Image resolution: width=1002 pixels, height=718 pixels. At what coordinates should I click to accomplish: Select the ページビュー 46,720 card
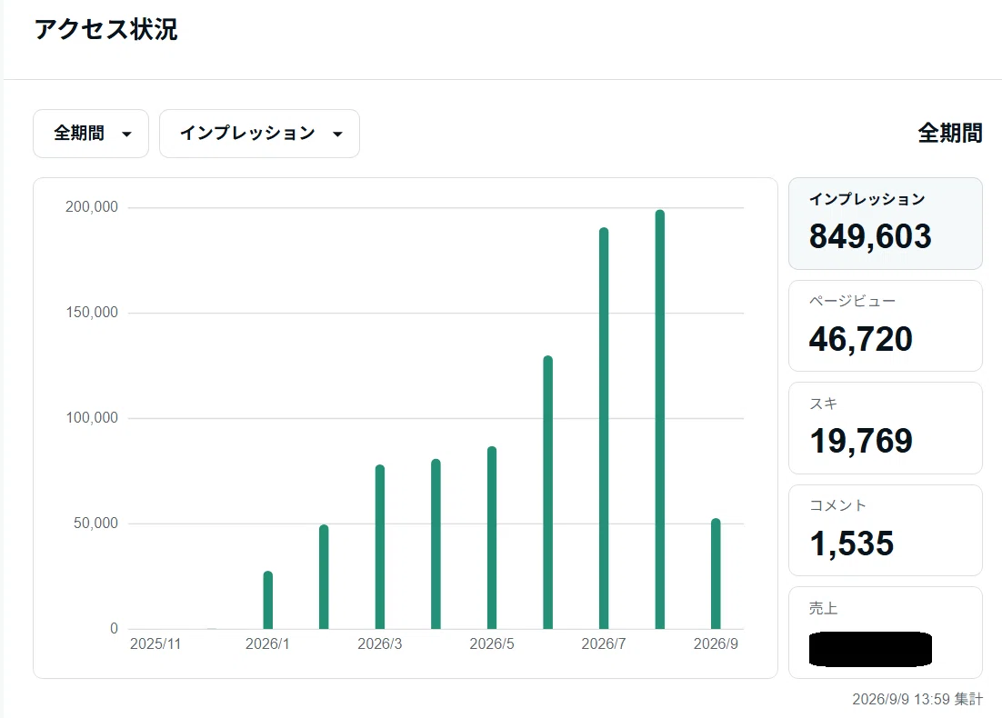coord(885,325)
